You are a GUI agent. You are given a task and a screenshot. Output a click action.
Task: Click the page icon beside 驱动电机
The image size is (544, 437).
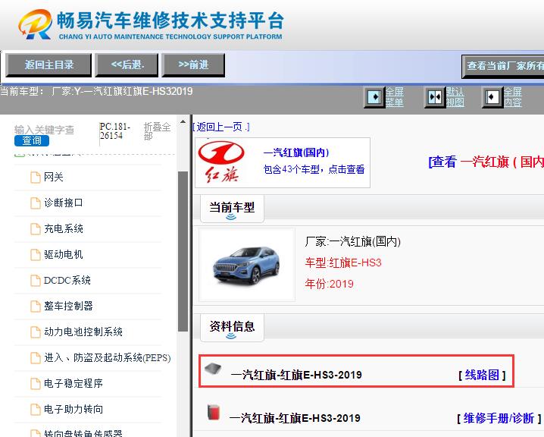pos(36,255)
